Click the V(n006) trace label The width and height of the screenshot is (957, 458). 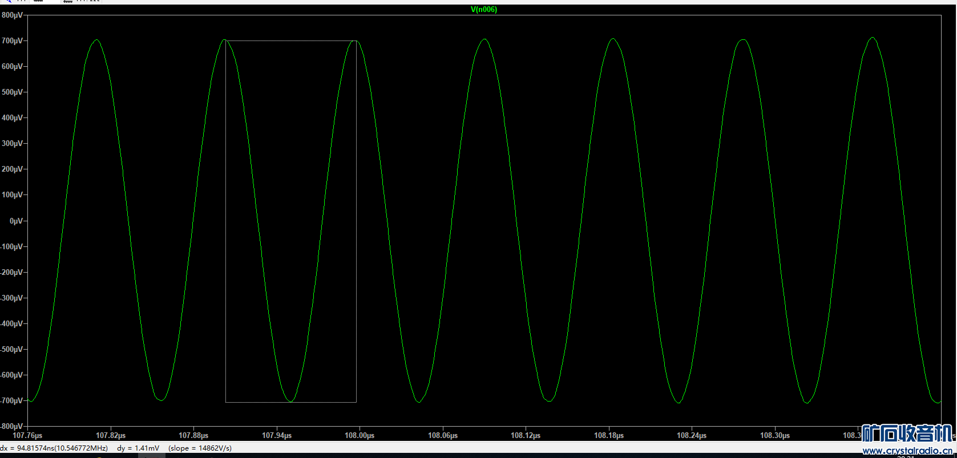tap(483, 9)
